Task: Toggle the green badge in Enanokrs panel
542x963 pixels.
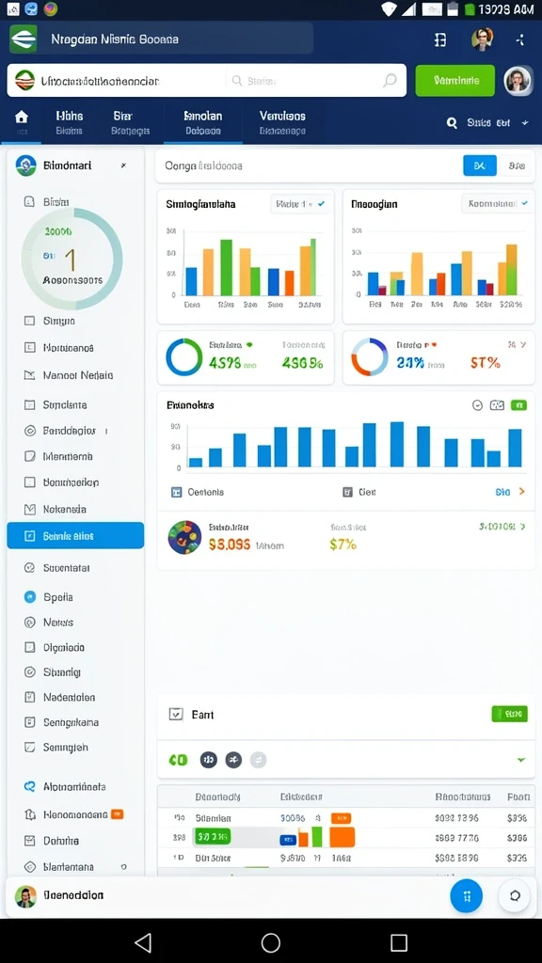Action: pos(518,405)
